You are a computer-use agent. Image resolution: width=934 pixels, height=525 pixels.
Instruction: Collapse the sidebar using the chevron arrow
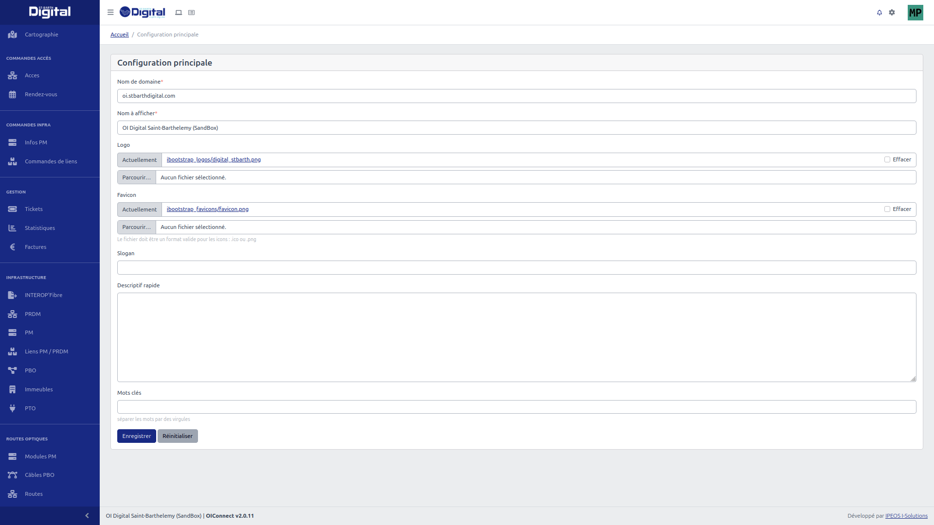(x=87, y=516)
